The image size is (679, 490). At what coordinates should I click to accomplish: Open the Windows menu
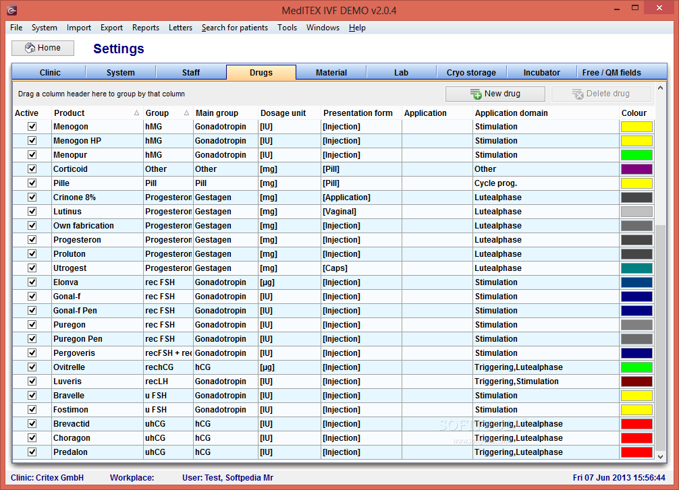click(323, 28)
